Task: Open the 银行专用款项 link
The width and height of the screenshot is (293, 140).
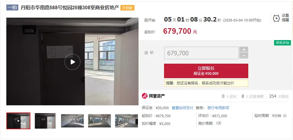Action: tap(218, 108)
